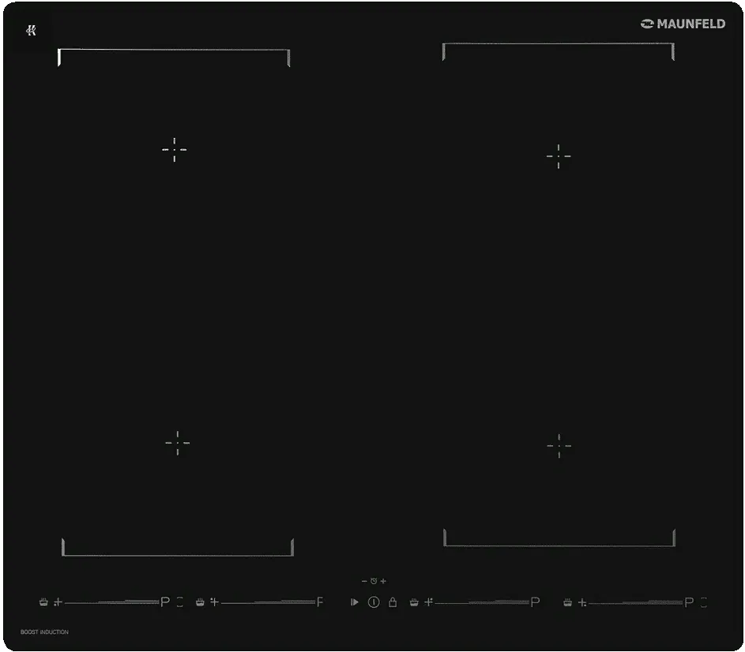Click the emblem in the top-left corner
The width and height of the screenshot is (745, 652).
click(x=32, y=31)
